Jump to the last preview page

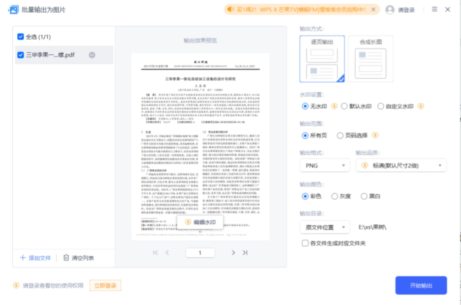tap(245, 252)
